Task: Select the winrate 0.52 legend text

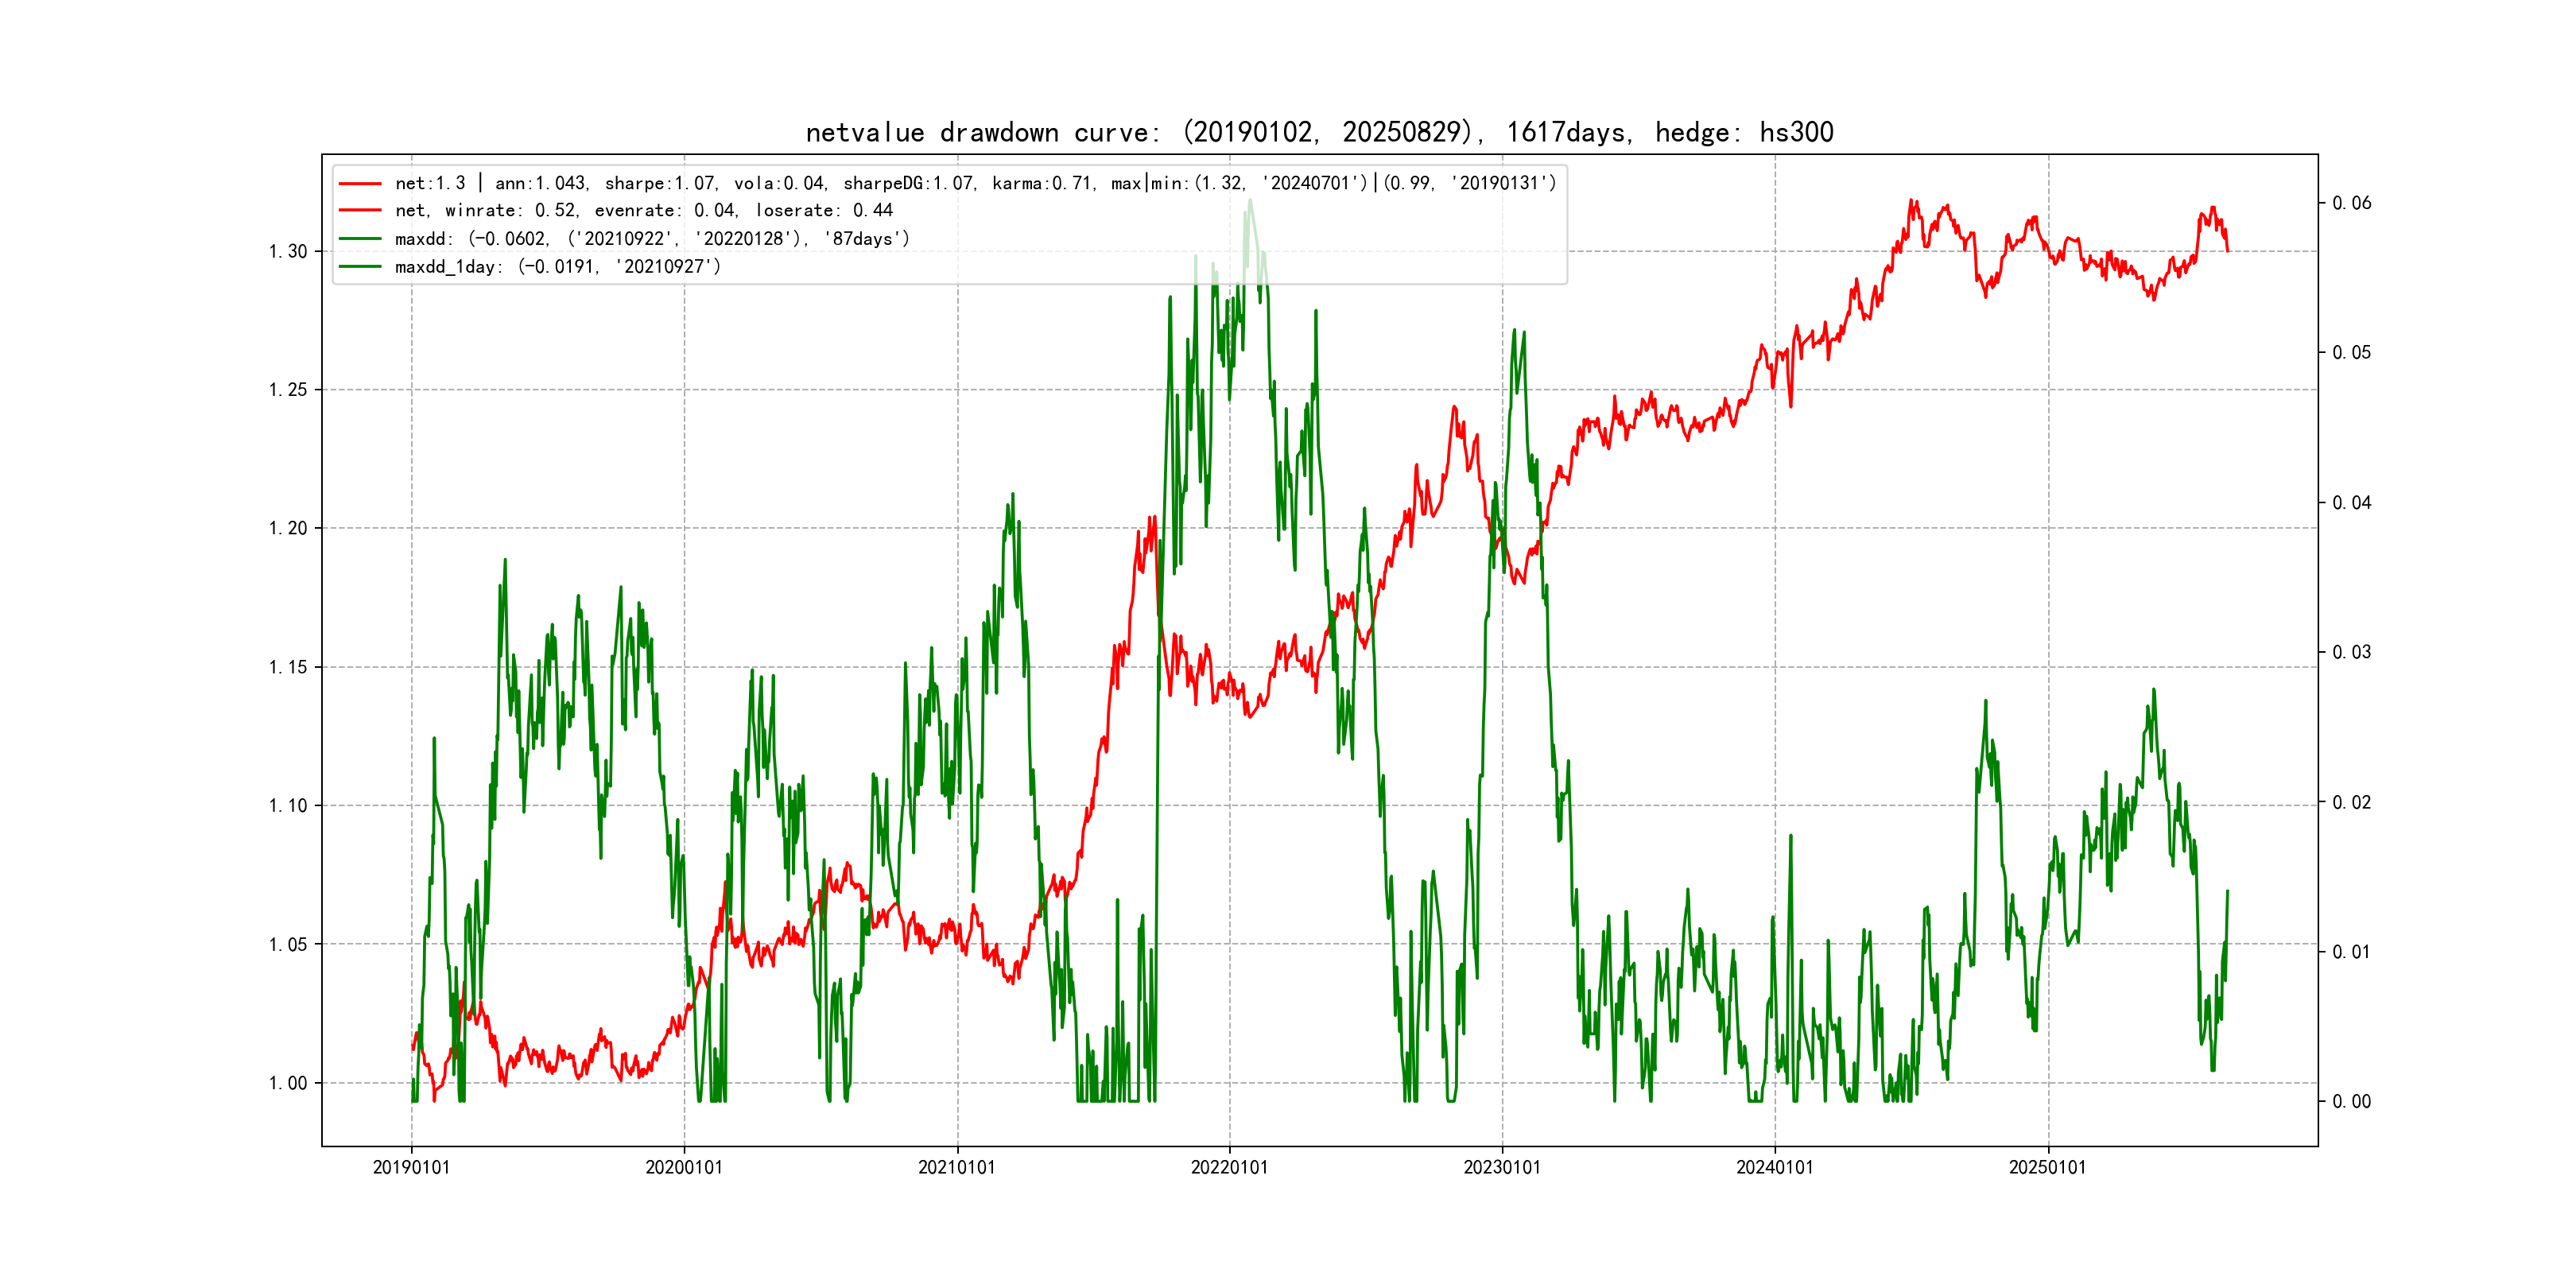Action: 643,211
